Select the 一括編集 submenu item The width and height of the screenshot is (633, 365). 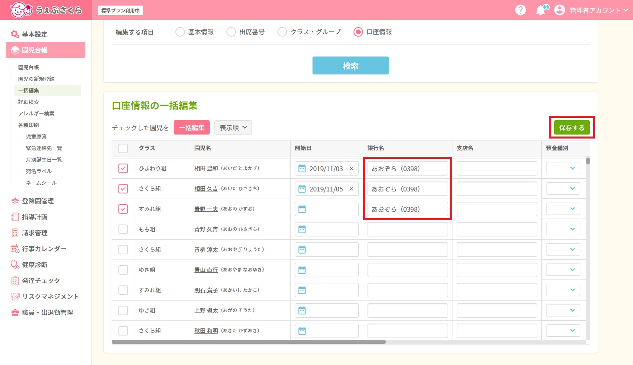tap(48, 90)
